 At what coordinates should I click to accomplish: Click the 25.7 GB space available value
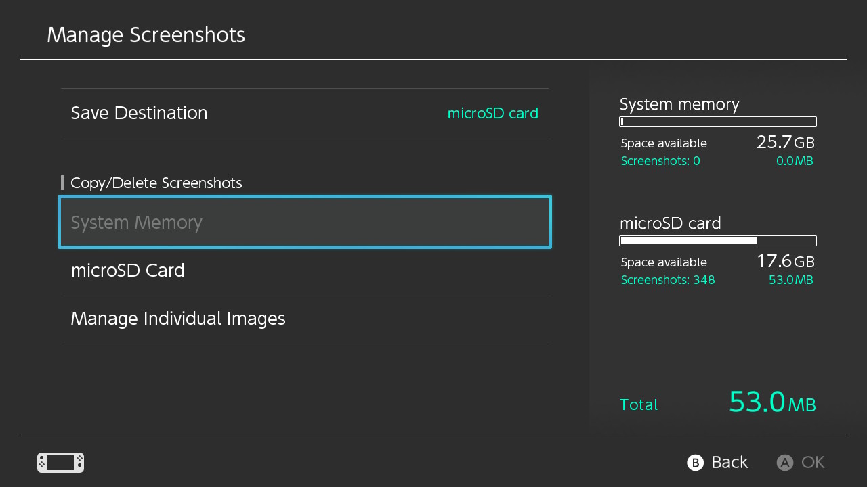(784, 143)
